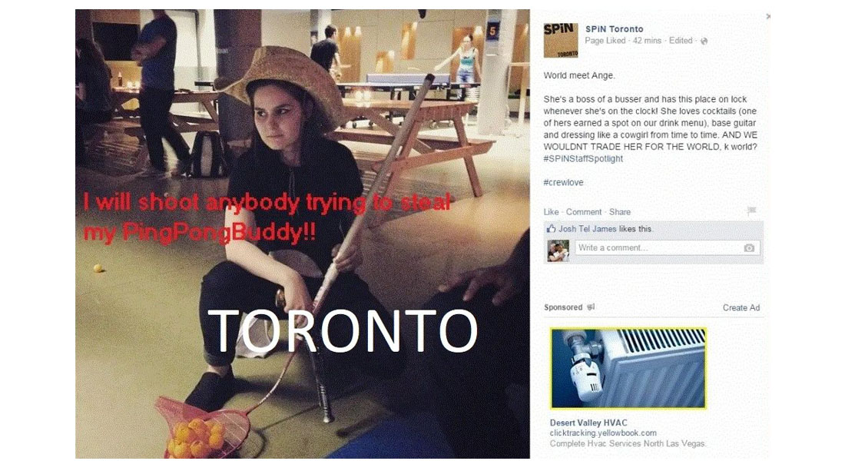Screen dimensions: 845x461
Task: Open the #SPINStaffSpotlight hashtag
Action: click(x=583, y=158)
